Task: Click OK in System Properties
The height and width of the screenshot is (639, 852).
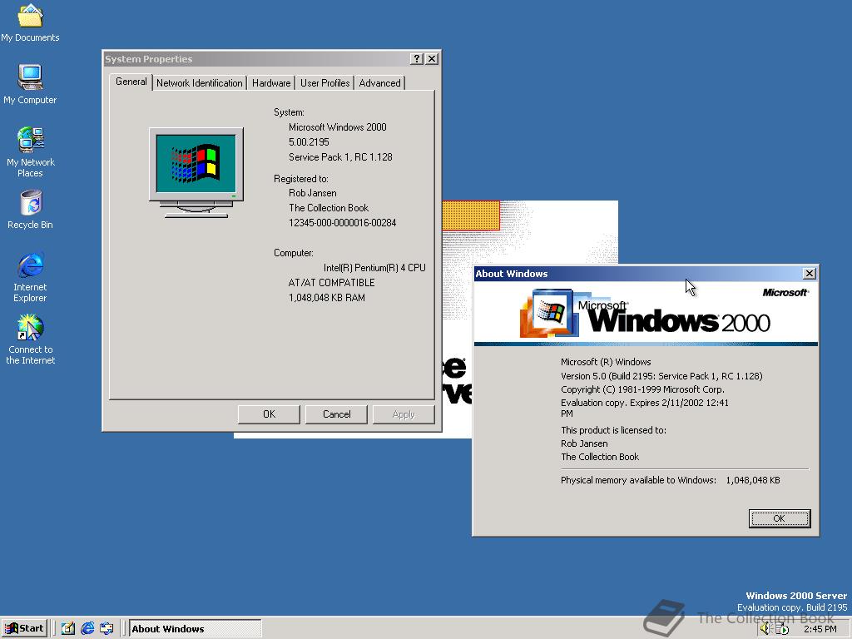Action: click(x=269, y=414)
